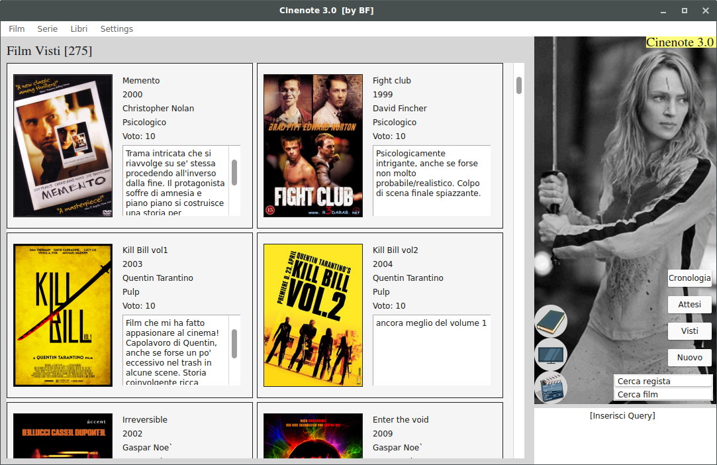The height and width of the screenshot is (465, 717).
Task: Click the 'Kill Bill vol1' title text
Action: (x=145, y=250)
